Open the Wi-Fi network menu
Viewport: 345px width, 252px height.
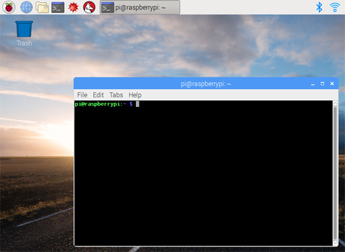click(335, 8)
